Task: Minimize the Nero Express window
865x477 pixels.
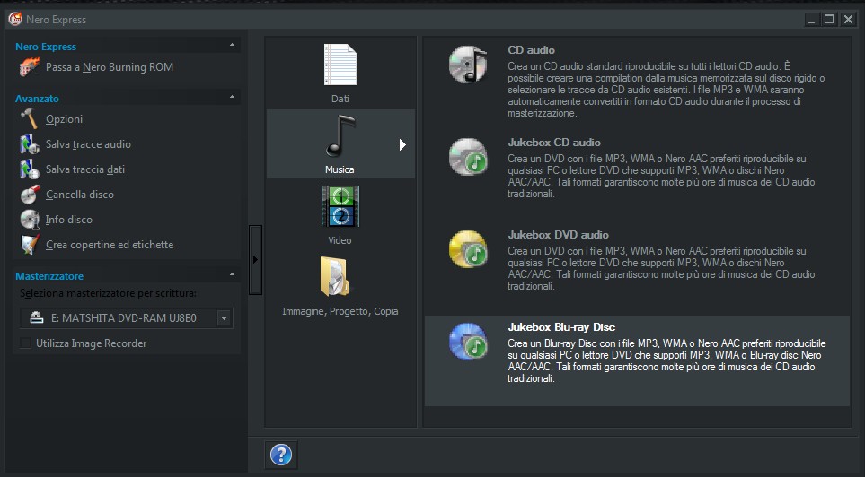Action: [x=811, y=20]
